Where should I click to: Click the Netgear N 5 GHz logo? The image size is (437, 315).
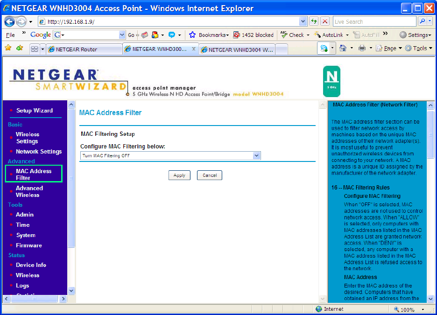[331, 81]
